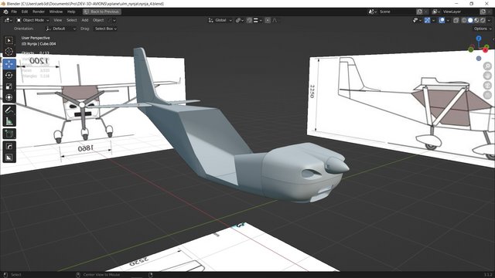The height and width of the screenshot is (278, 495).
Task: Toggle the camera view gizmo
Action: [x=488, y=86]
